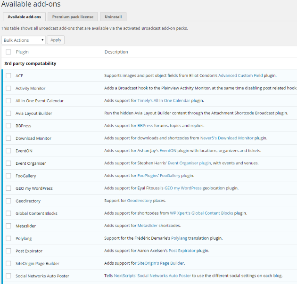Click the 3rd party compatability group heading
Viewport: 297px width, 284px height.
30,64
